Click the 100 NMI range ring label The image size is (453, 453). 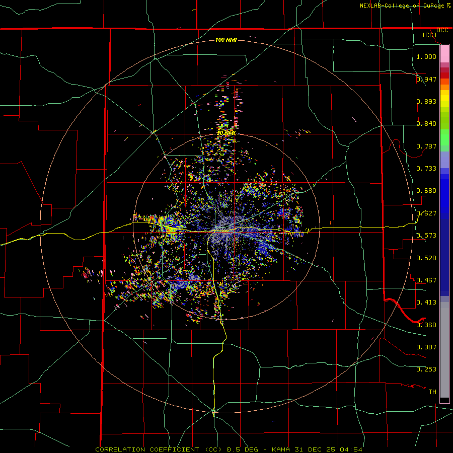tap(226, 40)
